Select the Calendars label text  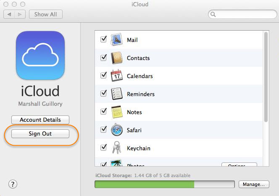tap(140, 76)
